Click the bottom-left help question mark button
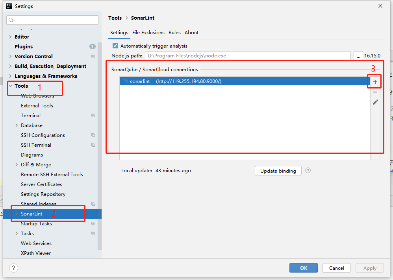Image resolution: width=393 pixels, height=280 pixels. coord(14,268)
